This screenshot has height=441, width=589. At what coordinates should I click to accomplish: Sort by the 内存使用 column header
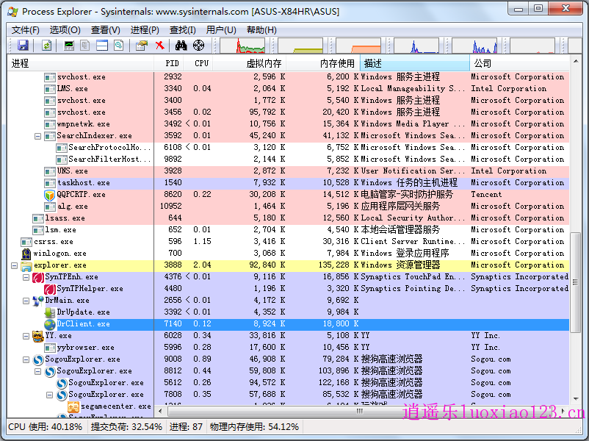point(323,63)
